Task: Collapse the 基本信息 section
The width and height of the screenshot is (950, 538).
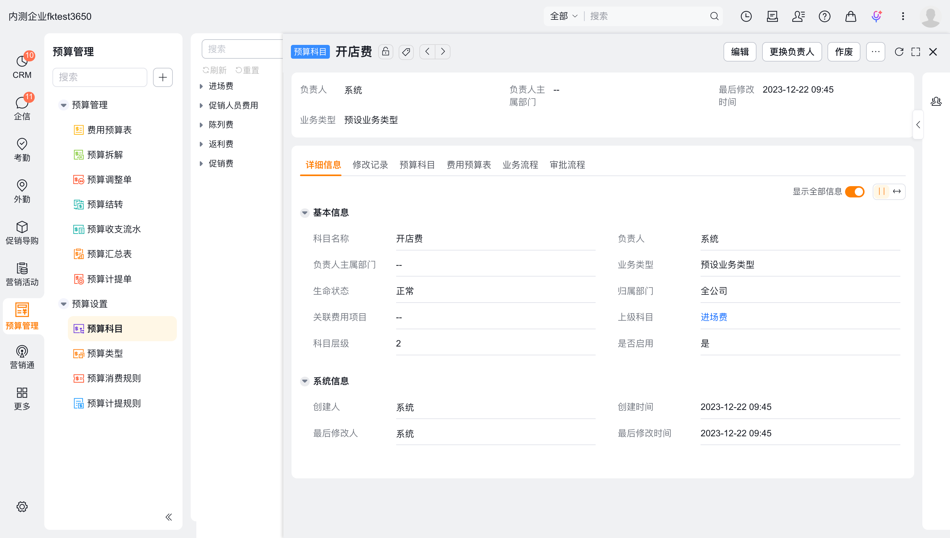Action: pos(305,213)
